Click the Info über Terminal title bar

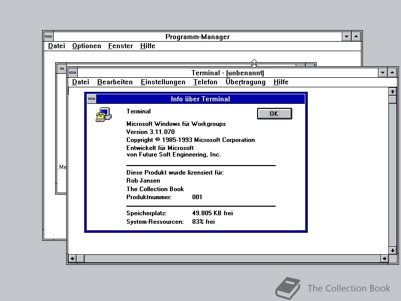tap(200, 99)
